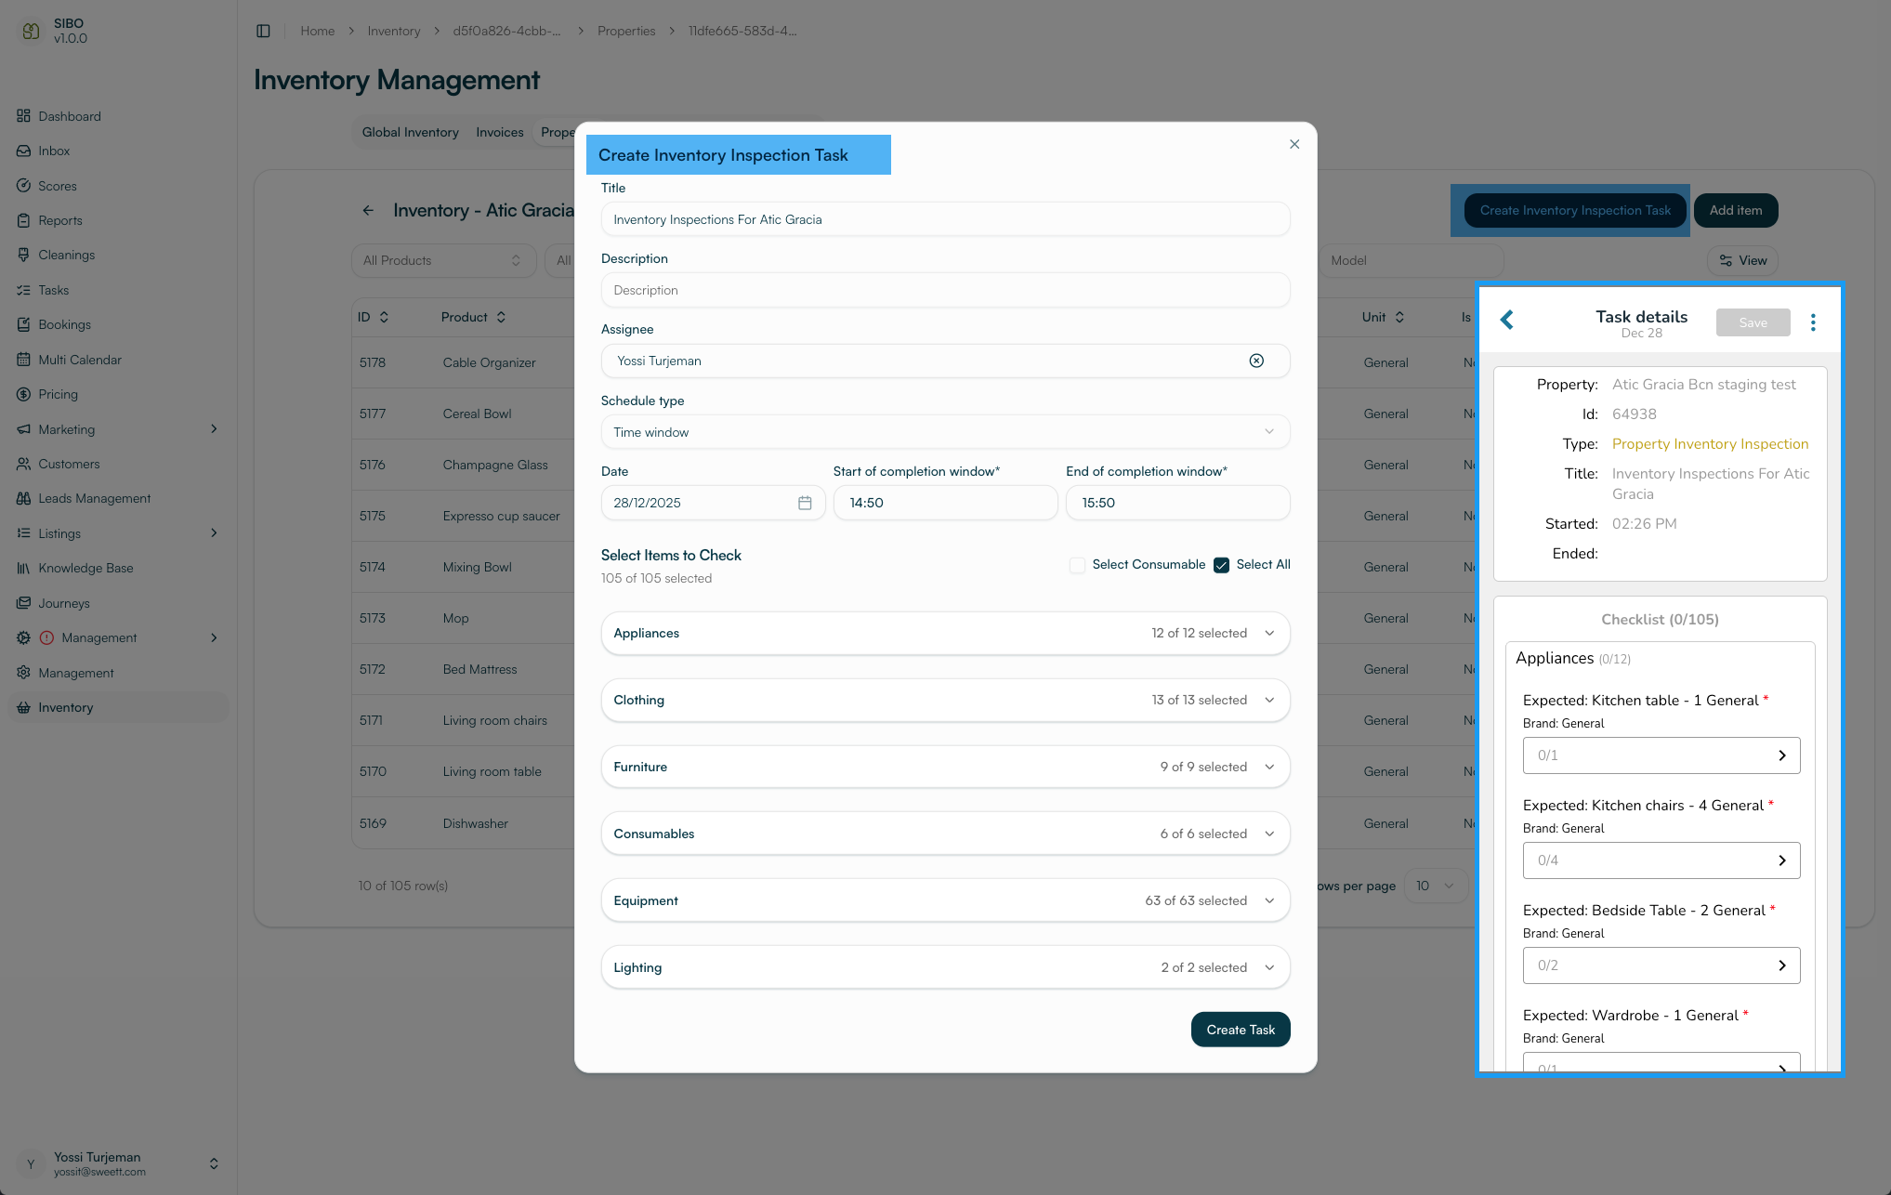Image resolution: width=1891 pixels, height=1195 pixels.
Task: Switch to the Global Inventory tab
Action: coord(410,132)
